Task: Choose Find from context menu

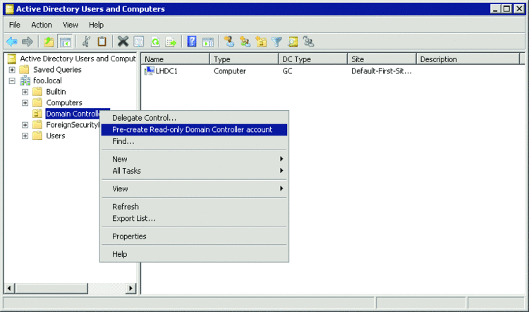Action: tap(194, 141)
